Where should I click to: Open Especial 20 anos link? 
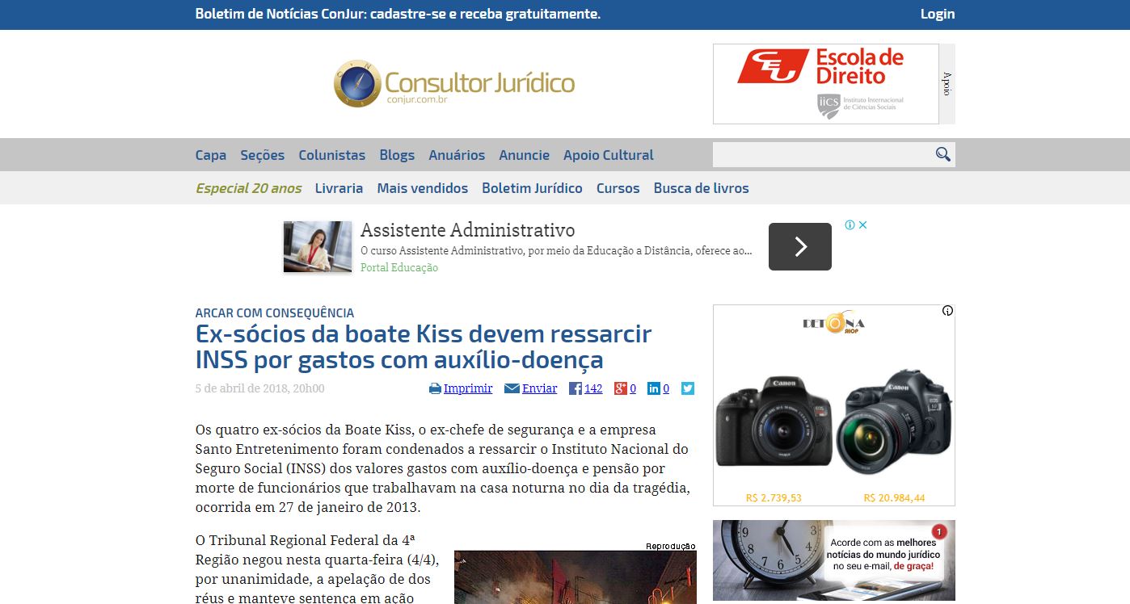click(x=248, y=188)
